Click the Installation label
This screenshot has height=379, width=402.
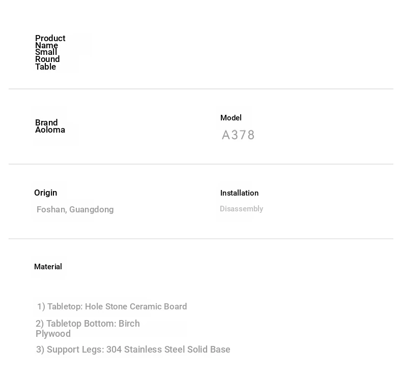coord(239,193)
